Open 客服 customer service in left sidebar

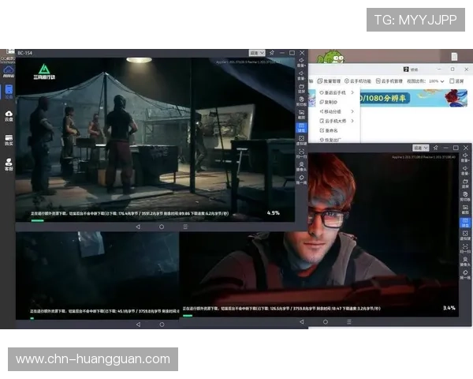tap(9, 165)
